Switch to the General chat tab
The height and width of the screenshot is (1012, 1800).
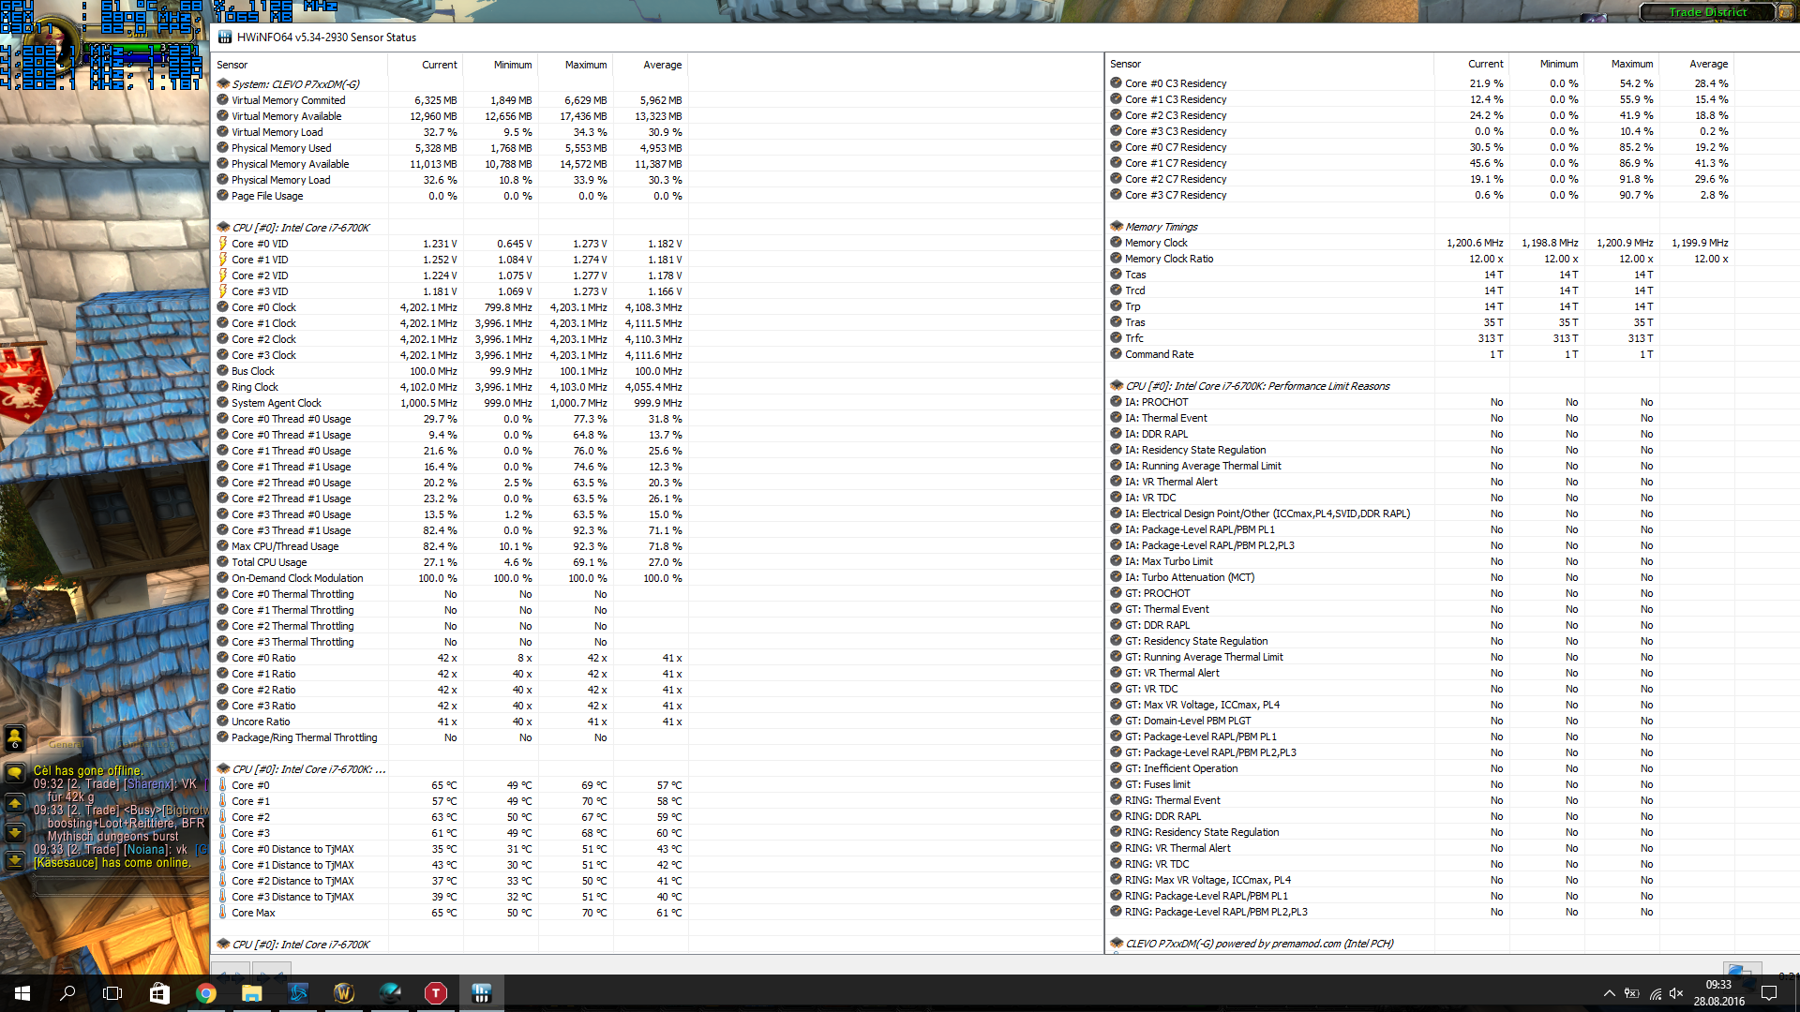[x=67, y=744]
